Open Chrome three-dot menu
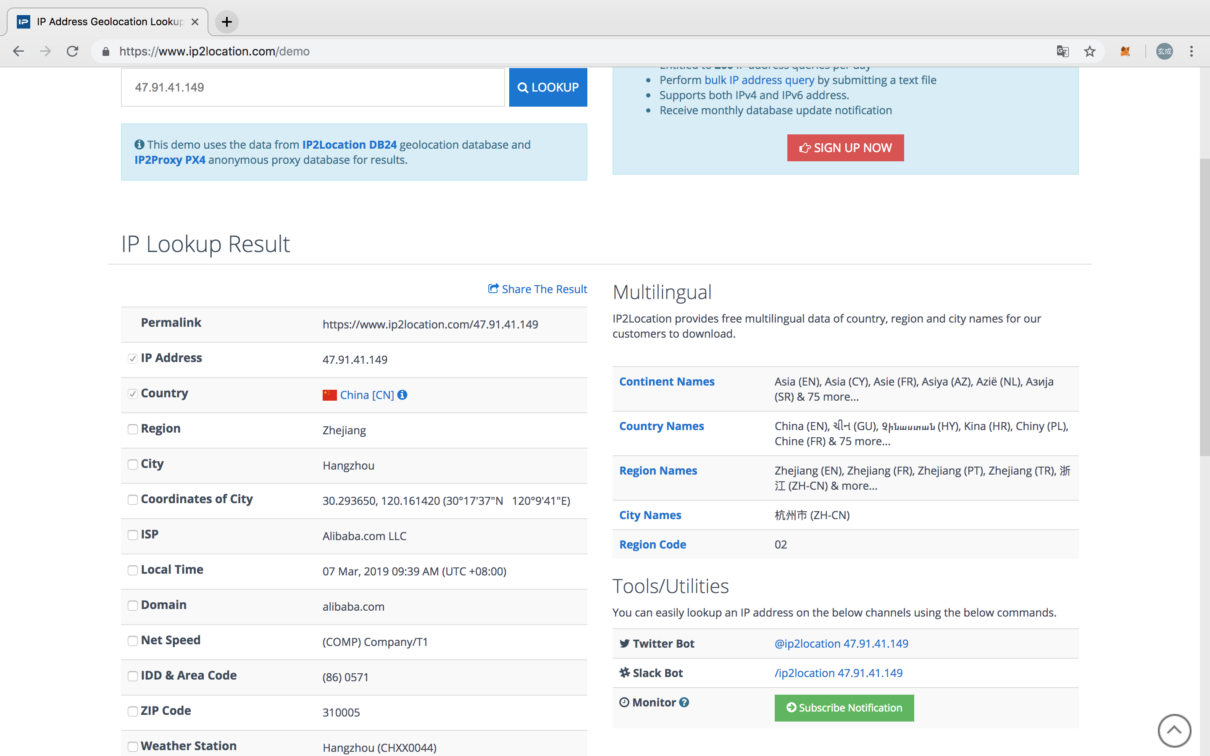 coord(1192,51)
